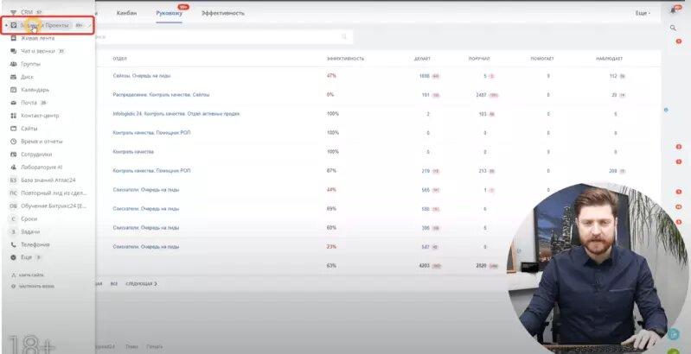The width and height of the screenshot is (691, 354).
Task: Open the Сотрудники section
Action: [x=36, y=155]
